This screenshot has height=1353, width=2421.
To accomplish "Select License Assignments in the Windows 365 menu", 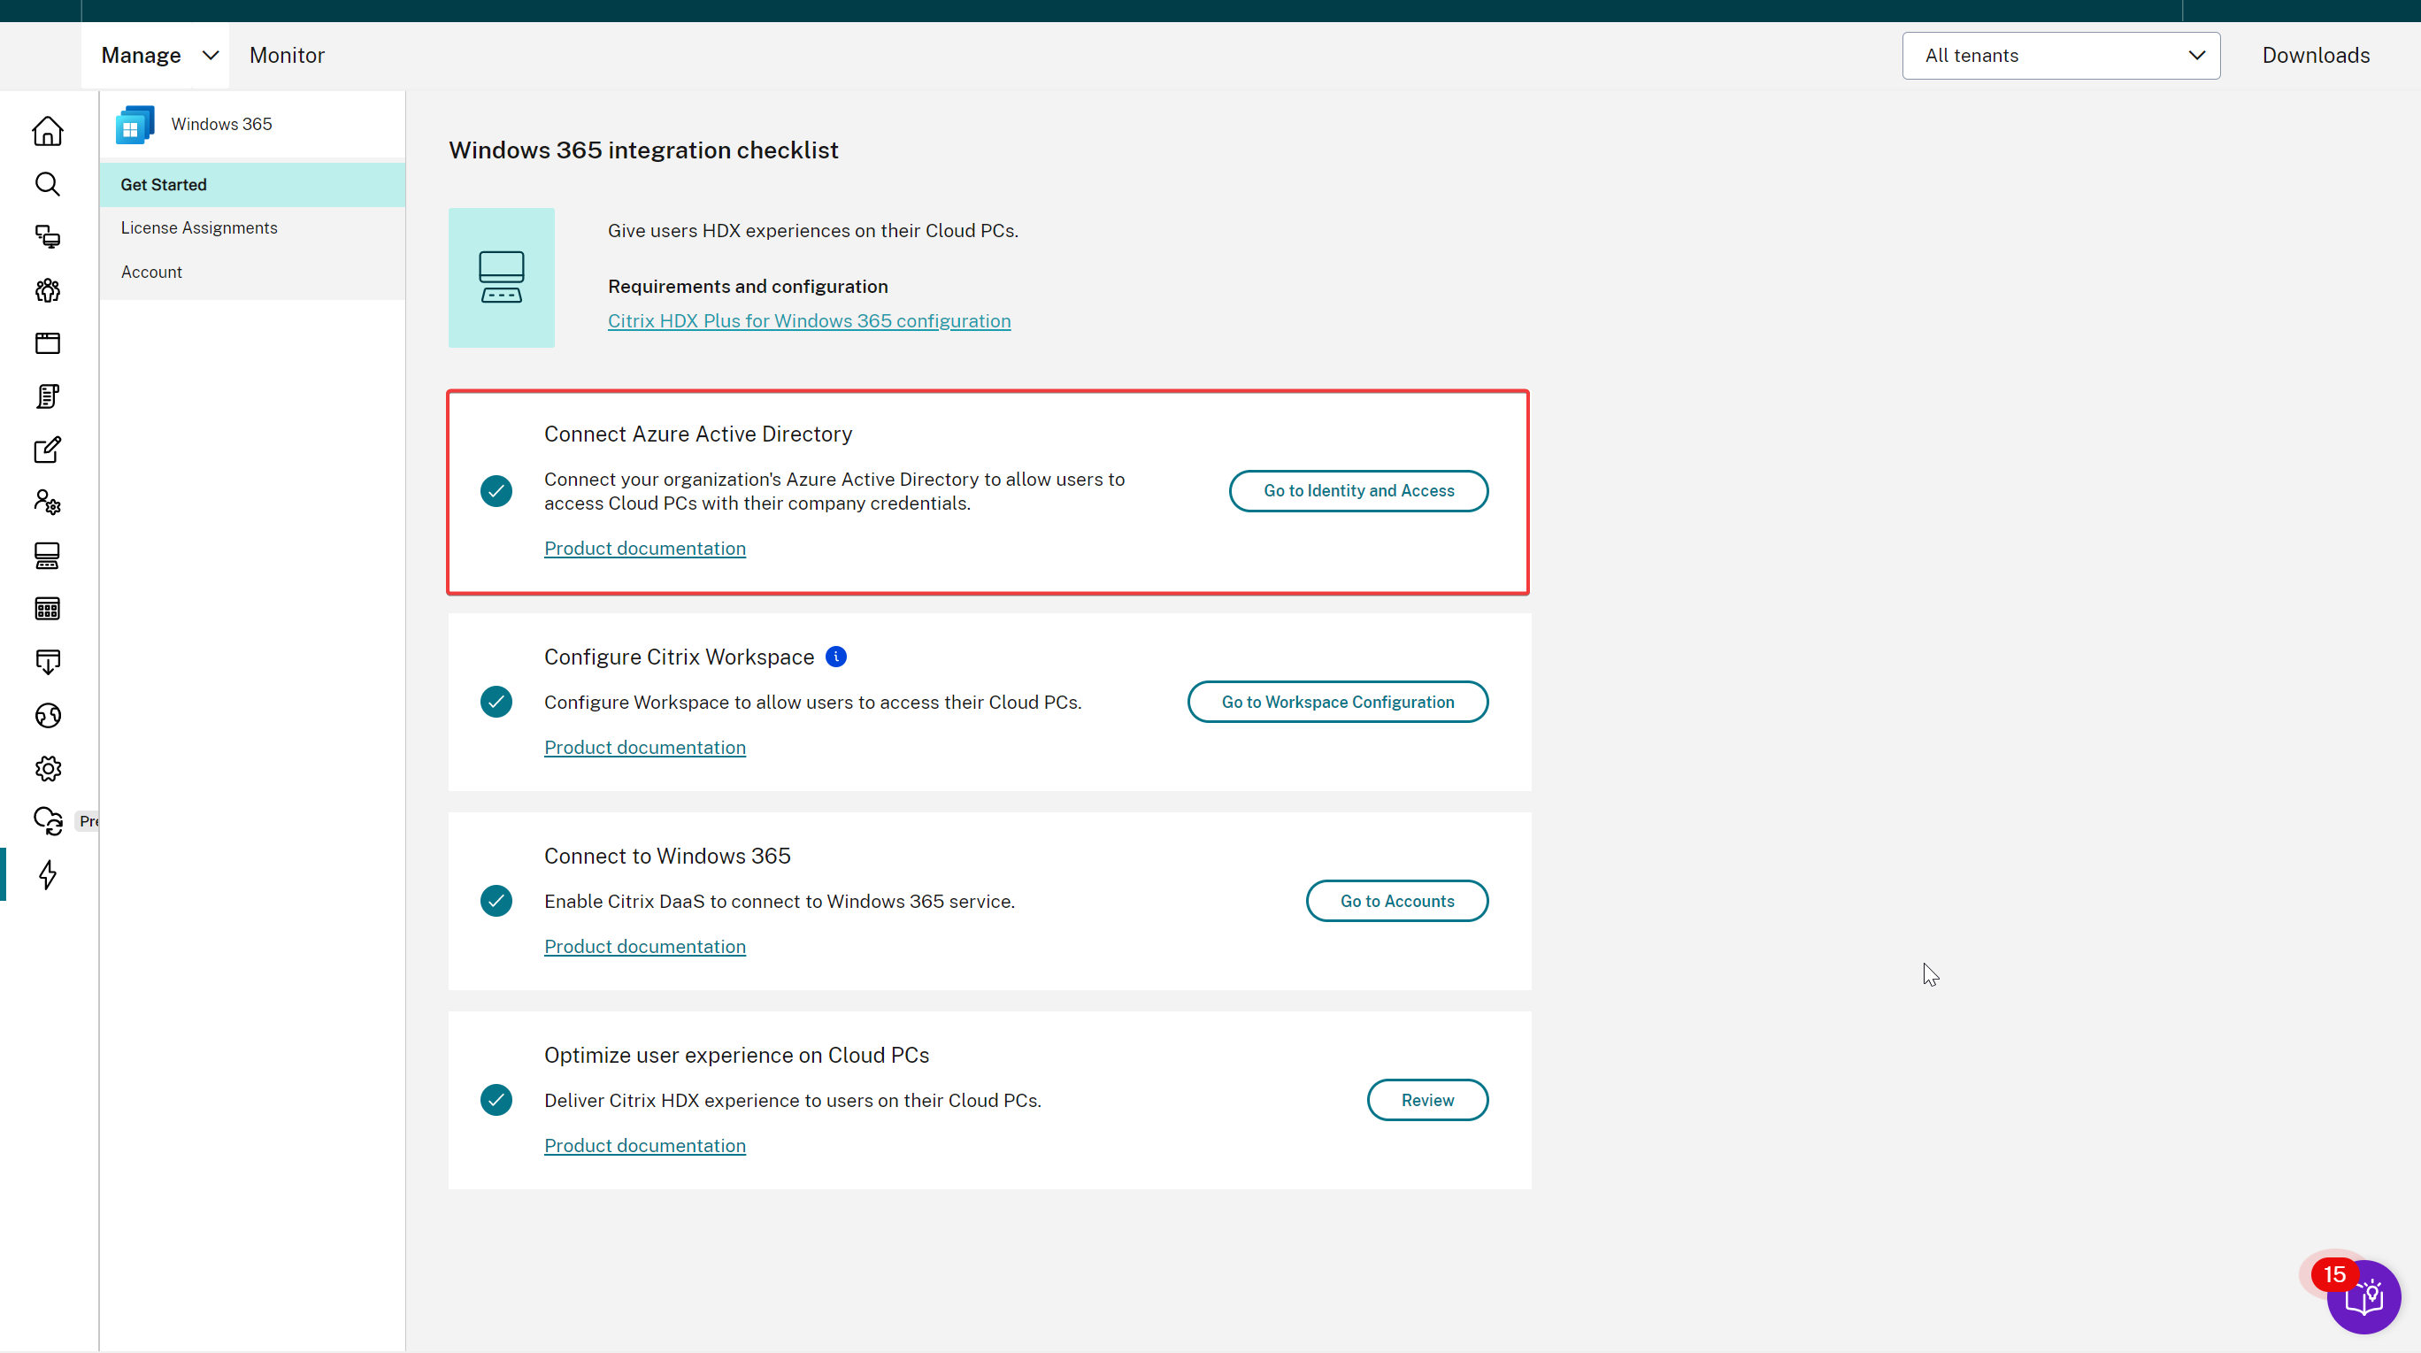I will (198, 227).
